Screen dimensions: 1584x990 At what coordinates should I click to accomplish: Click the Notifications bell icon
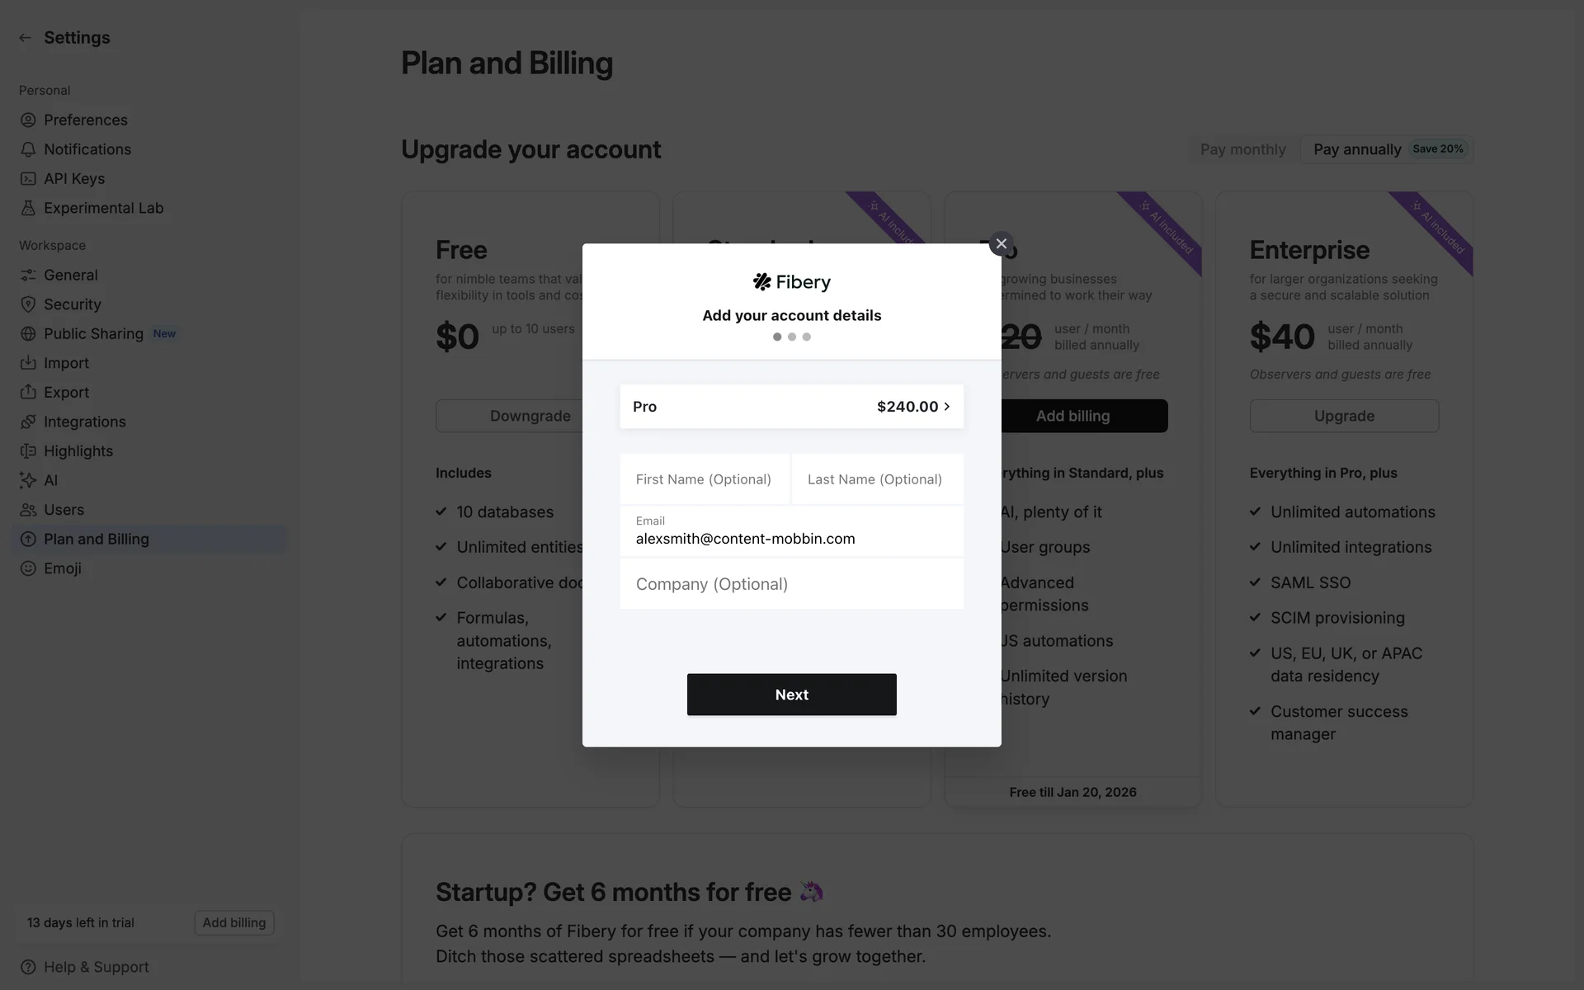click(28, 149)
